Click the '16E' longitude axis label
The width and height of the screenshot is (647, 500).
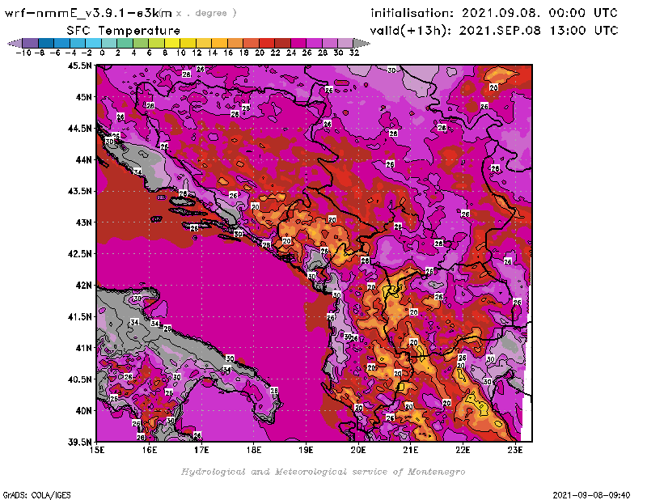coord(150,450)
